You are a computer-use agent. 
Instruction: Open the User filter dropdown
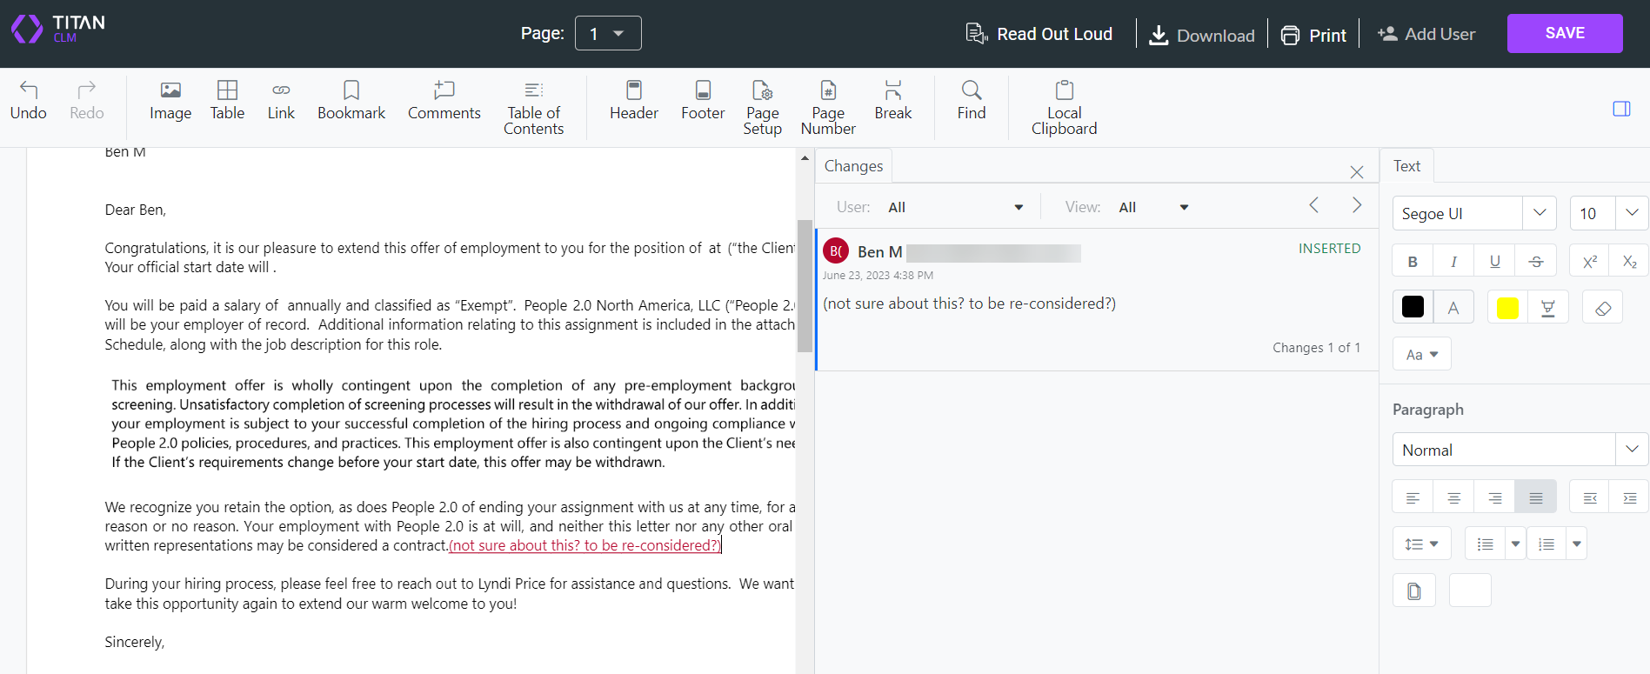point(955,207)
